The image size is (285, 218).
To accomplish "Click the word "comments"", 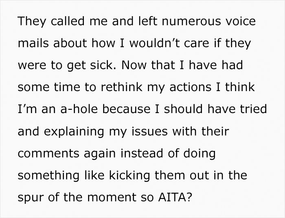I will coord(48,154).
